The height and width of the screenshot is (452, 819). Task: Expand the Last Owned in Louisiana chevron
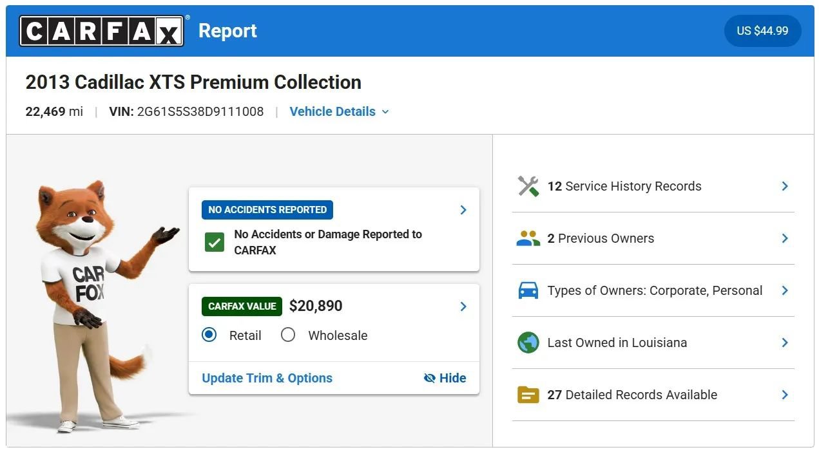coord(785,343)
